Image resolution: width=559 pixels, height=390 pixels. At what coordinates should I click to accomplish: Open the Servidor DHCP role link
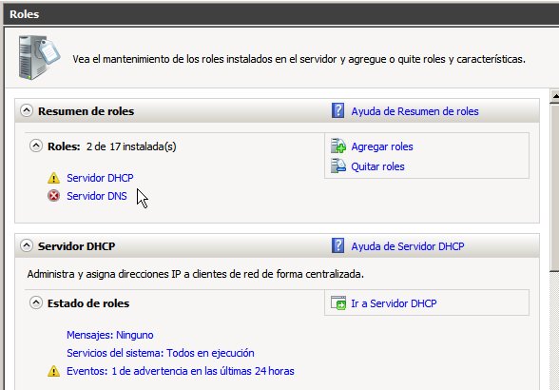click(100, 178)
